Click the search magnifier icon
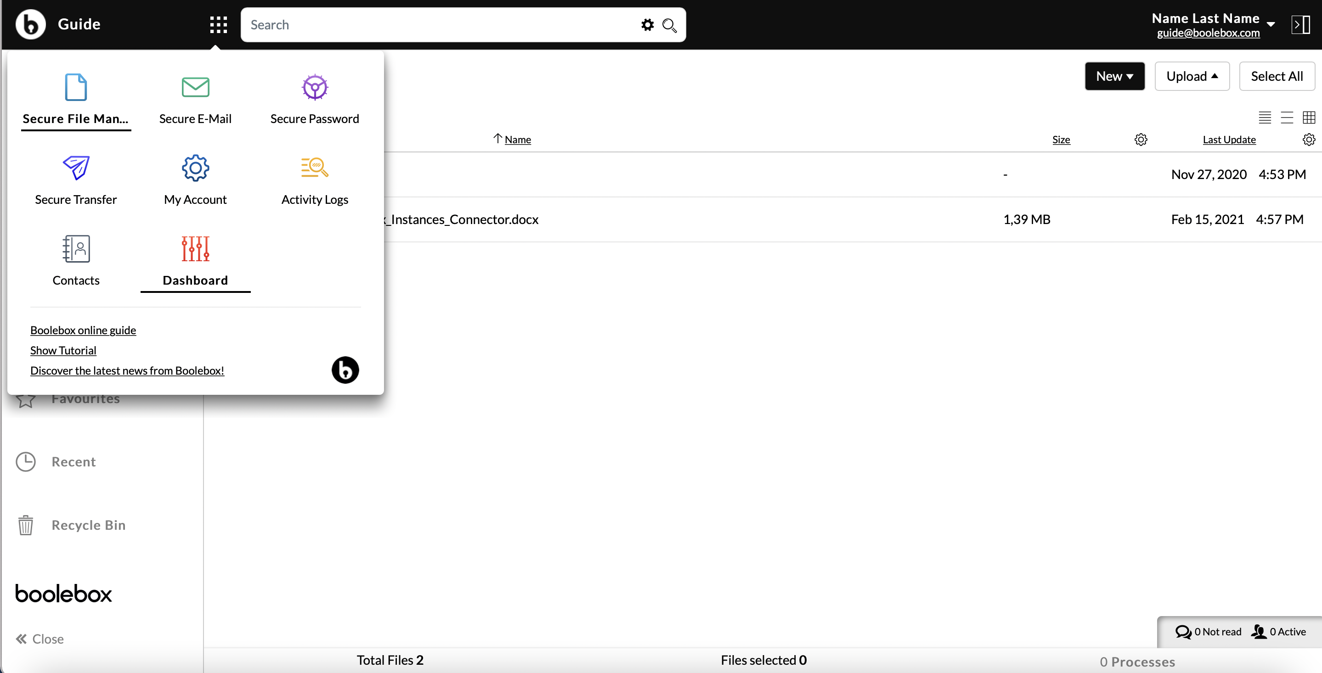Image resolution: width=1322 pixels, height=673 pixels. coord(669,25)
